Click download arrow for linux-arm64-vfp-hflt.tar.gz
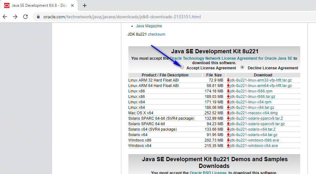 pos(228,86)
